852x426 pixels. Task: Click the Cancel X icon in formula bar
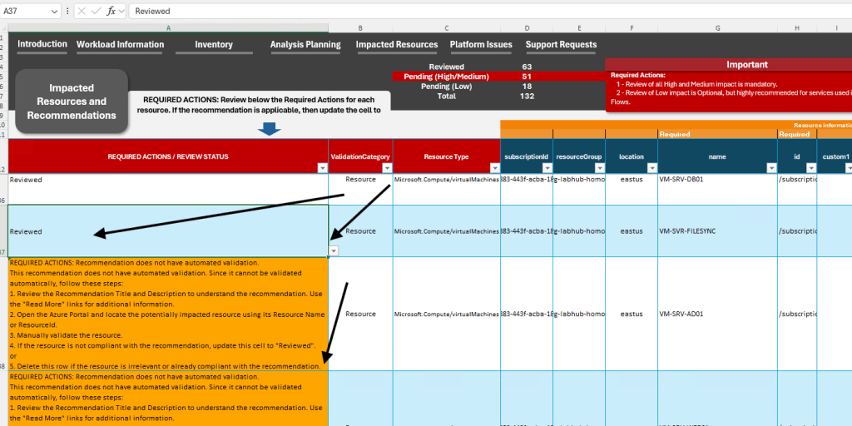click(x=82, y=12)
